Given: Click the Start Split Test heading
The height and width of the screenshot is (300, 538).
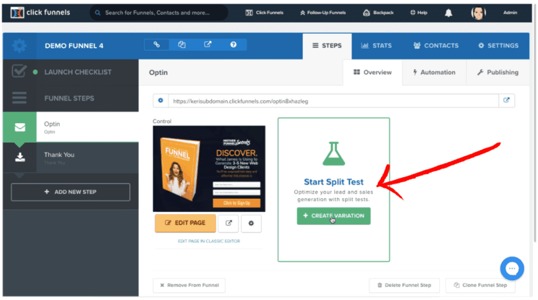Looking at the screenshot, I should click(334, 182).
